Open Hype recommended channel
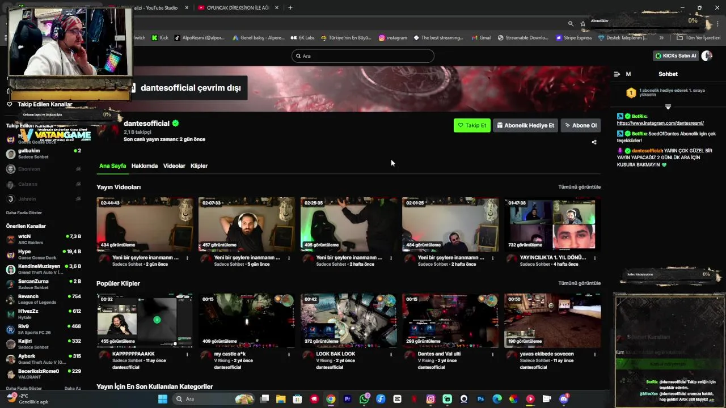The height and width of the screenshot is (408, 726). 44,254
